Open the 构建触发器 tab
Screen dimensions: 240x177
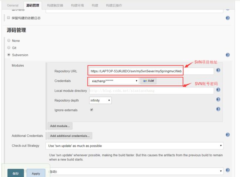pyautogui.click(x=55, y=6)
